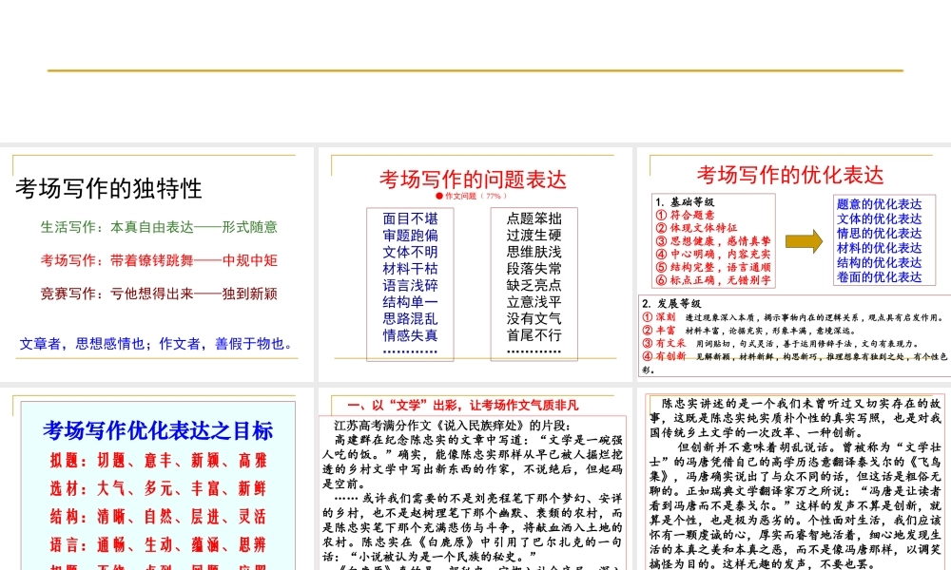Click item ④ 中心明确，内容充实

713,255
